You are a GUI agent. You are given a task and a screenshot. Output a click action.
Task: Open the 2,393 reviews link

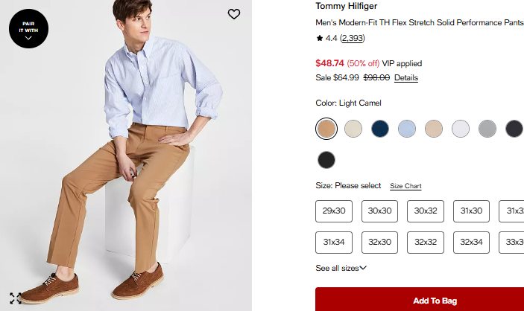353,38
